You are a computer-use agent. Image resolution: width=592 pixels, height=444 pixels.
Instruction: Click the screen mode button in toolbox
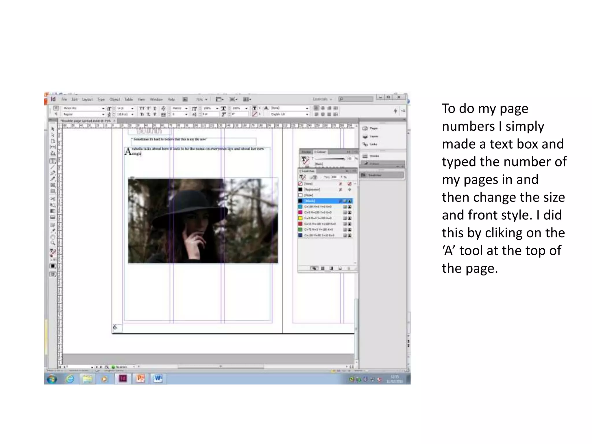pos(53,274)
